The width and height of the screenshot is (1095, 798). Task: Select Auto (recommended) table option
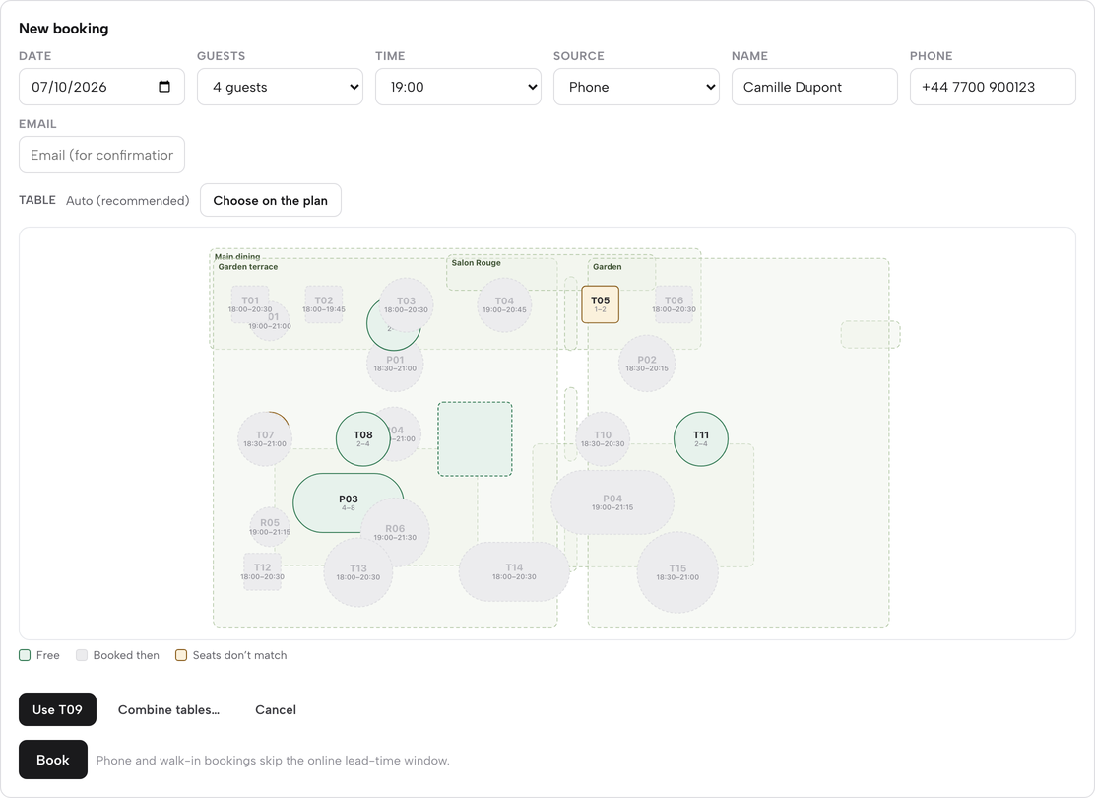128,201
